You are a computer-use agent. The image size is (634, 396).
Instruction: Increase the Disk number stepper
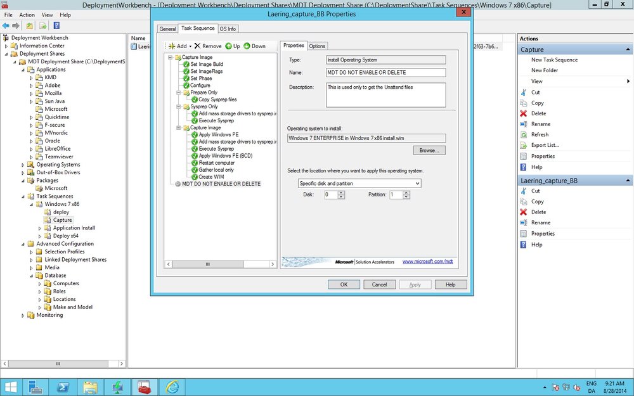click(341, 193)
